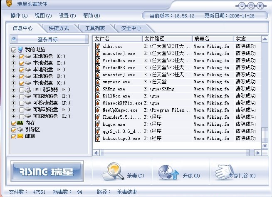Uncheck the 本地磁盘 (G:) checkbox

tap(22, 83)
